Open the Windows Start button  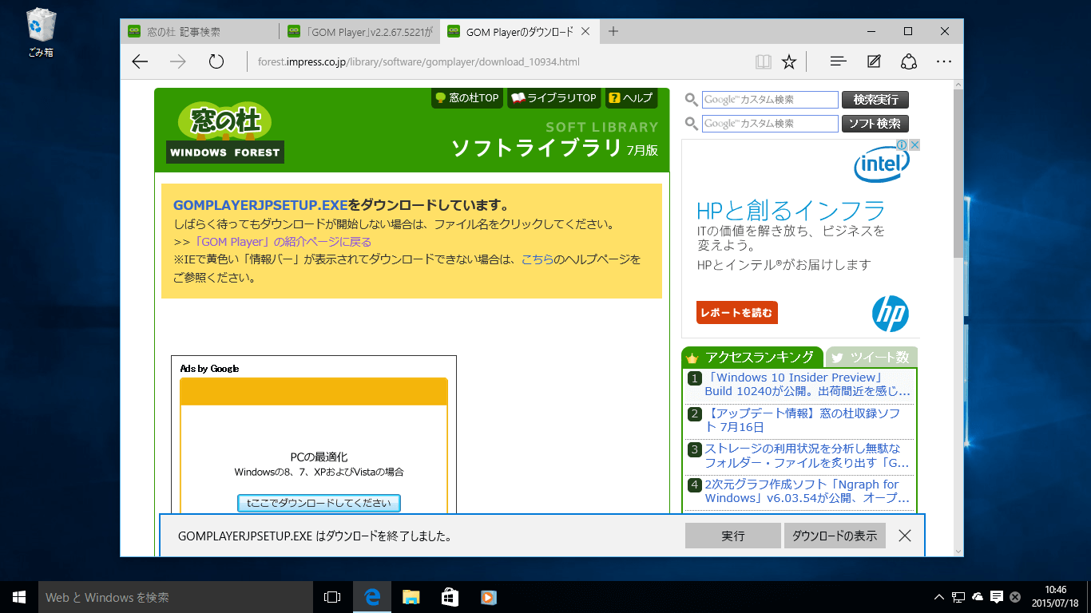click(x=19, y=597)
